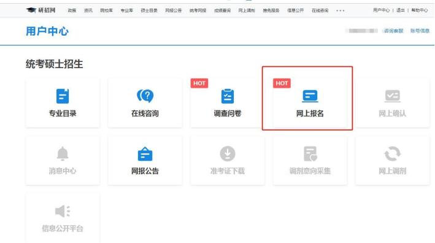Viewport: 435px width, 243px height.
Task: Click the 退出 logout link
Action: pos(400,10)
